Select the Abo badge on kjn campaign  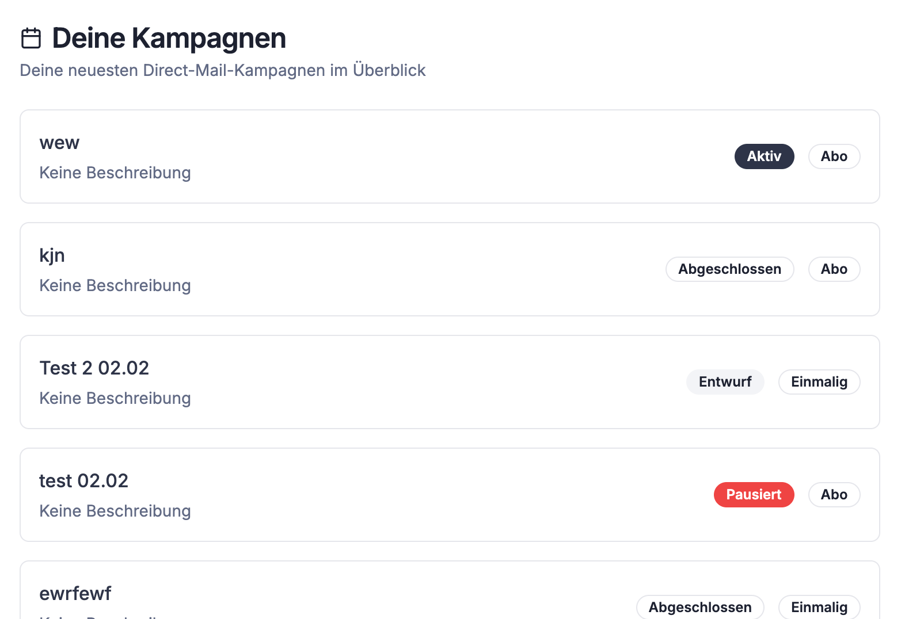(x=834, y=269)
